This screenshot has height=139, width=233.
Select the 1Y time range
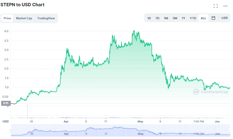[x=183, y=18]
